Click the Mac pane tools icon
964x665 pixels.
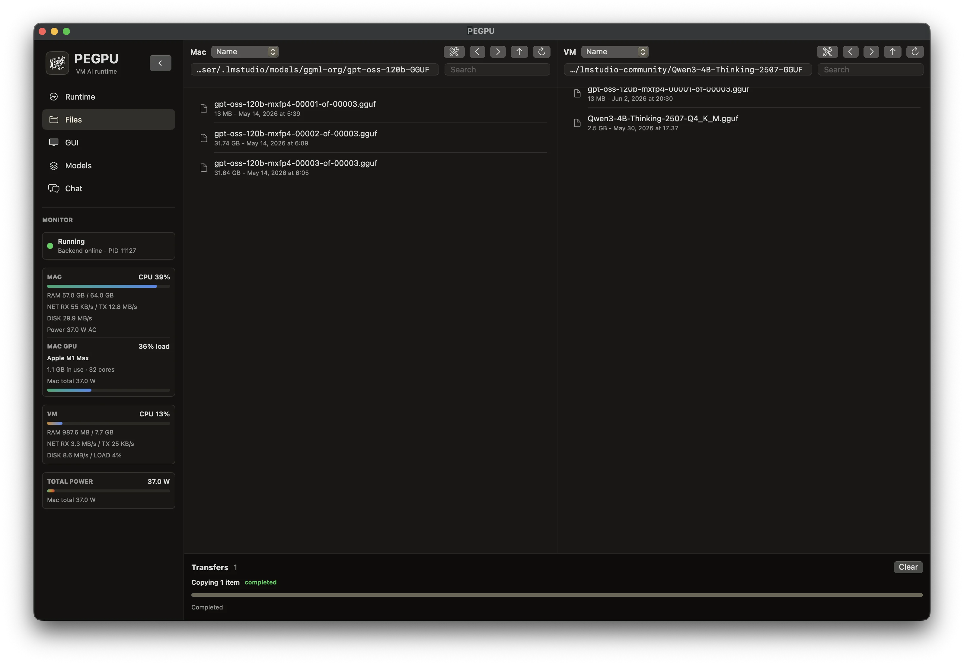454,52
